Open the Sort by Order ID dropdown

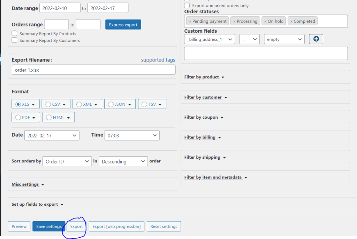[67, 161]
